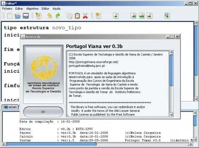Image resolution: width=199 pixels, height=148 pixels.
Task: Open the Editar menu
Action: click(x=19, y=9)
